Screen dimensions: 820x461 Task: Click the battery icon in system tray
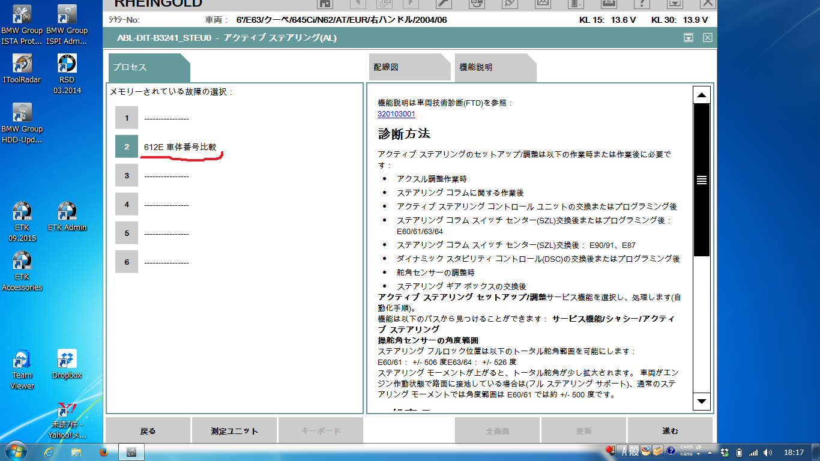(x=740, y=452)
